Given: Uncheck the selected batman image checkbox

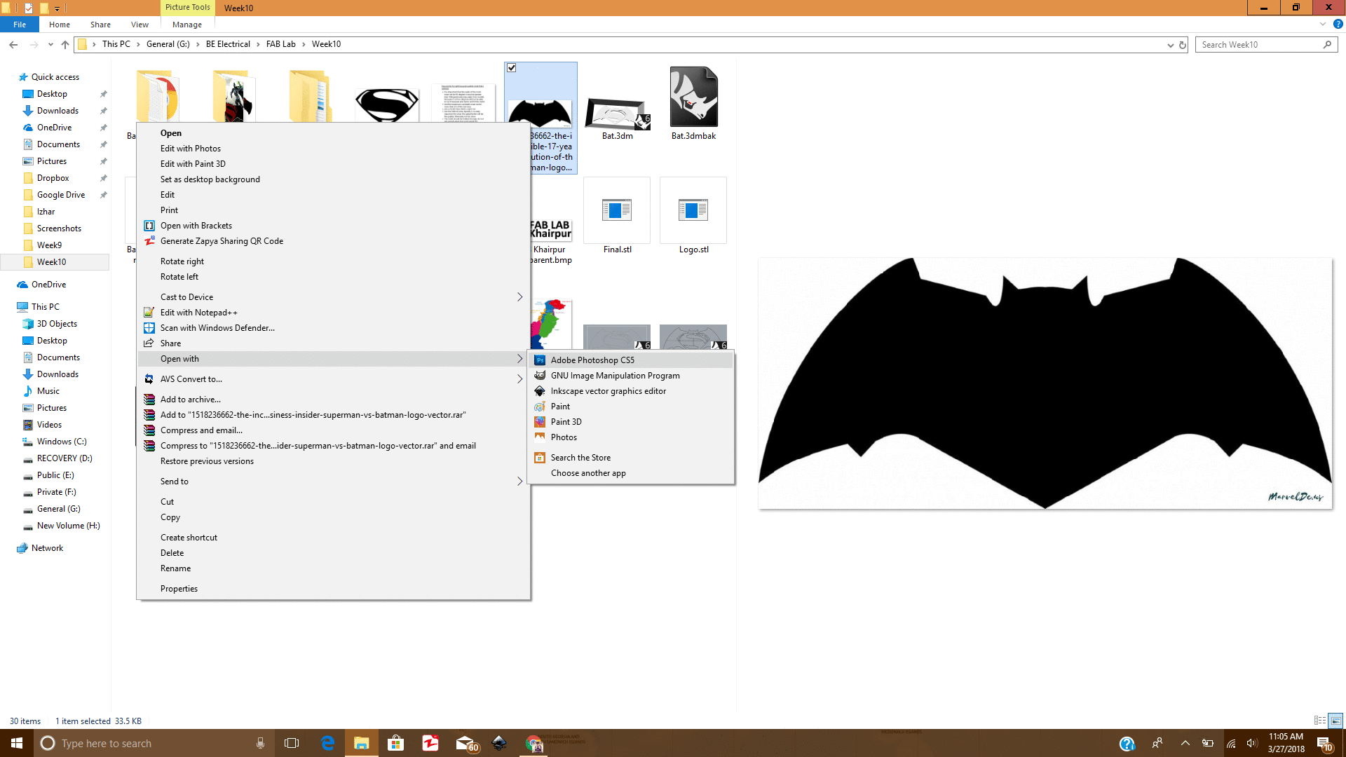Looking at the screenshot, I should pyautogui.click(x=512, y=68).
